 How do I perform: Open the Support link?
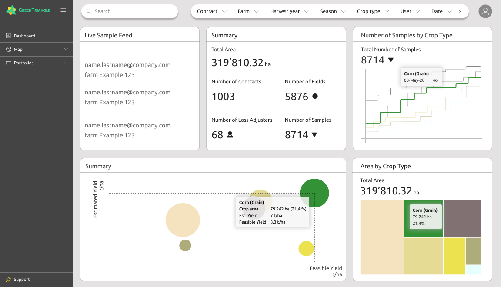(22, 279)
